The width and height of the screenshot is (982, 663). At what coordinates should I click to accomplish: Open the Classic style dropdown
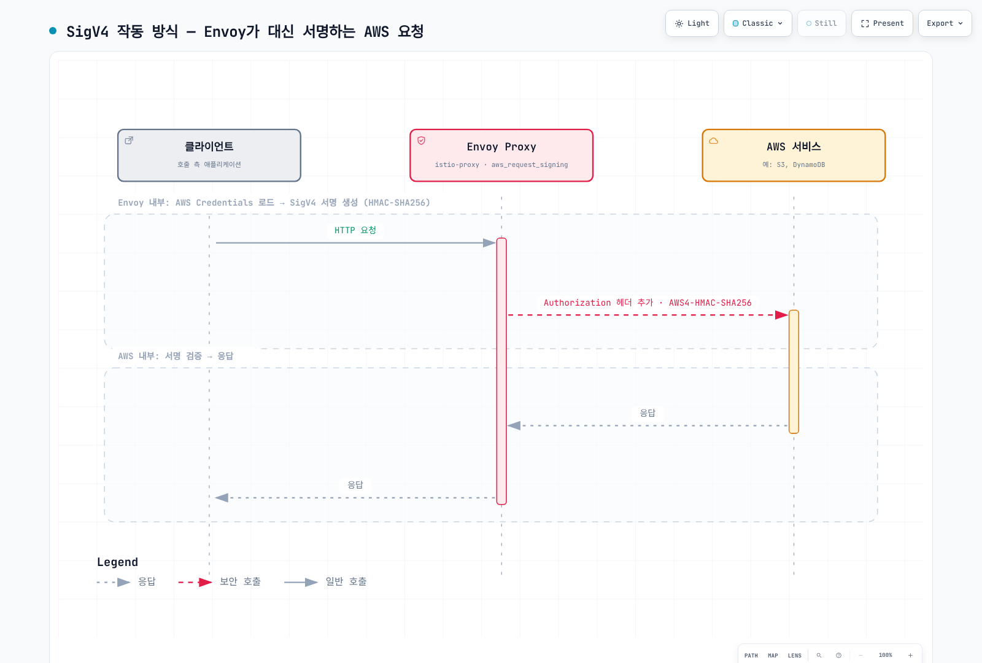click(757, 23)
